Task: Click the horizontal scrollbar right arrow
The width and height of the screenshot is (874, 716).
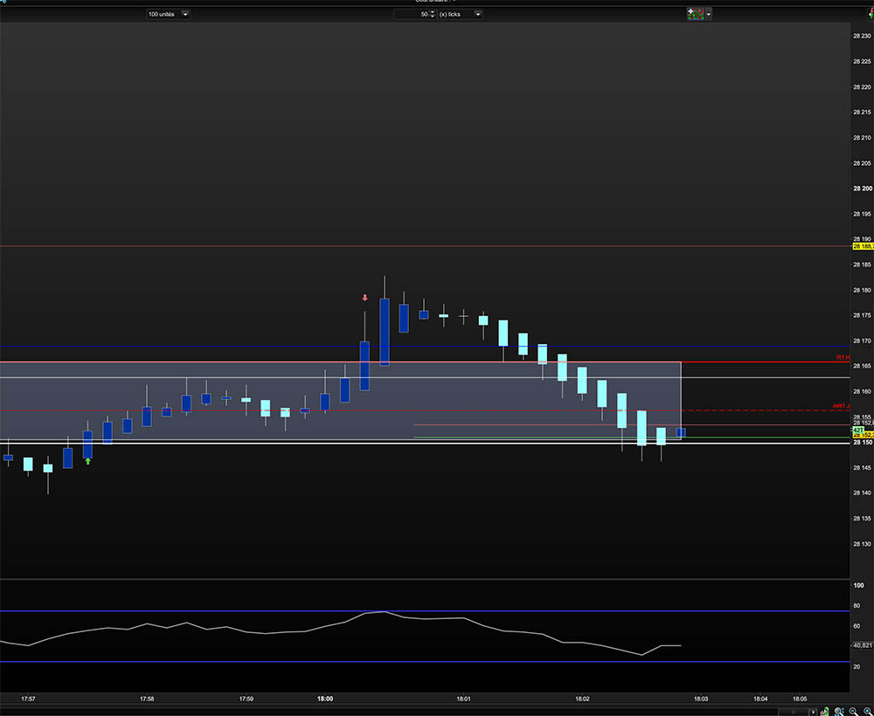Action: point(813,712)
